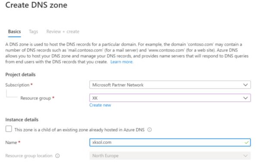This screenshot has width=276, height=168.
Task: Focus the Name field containing xksol.com
Action: point(170,142)
